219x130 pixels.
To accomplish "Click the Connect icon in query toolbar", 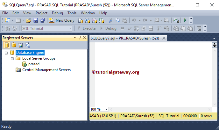I will (8, 28).
